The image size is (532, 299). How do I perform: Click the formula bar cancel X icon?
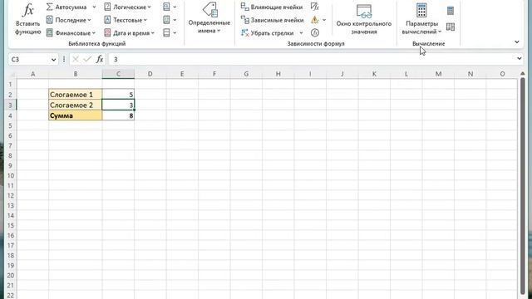click(76, 59)
